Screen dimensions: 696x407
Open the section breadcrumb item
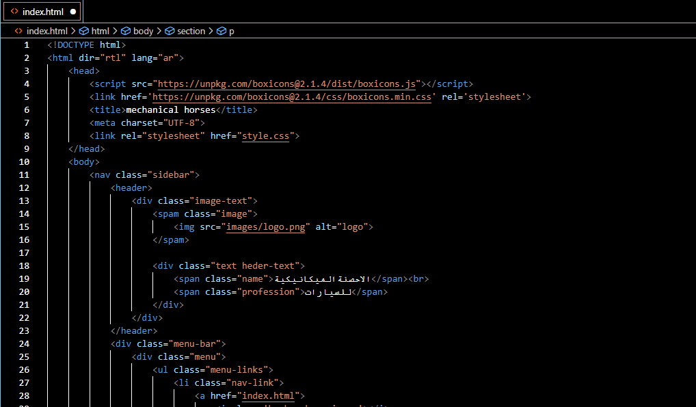pyautogui.click(x=191, y=31)
